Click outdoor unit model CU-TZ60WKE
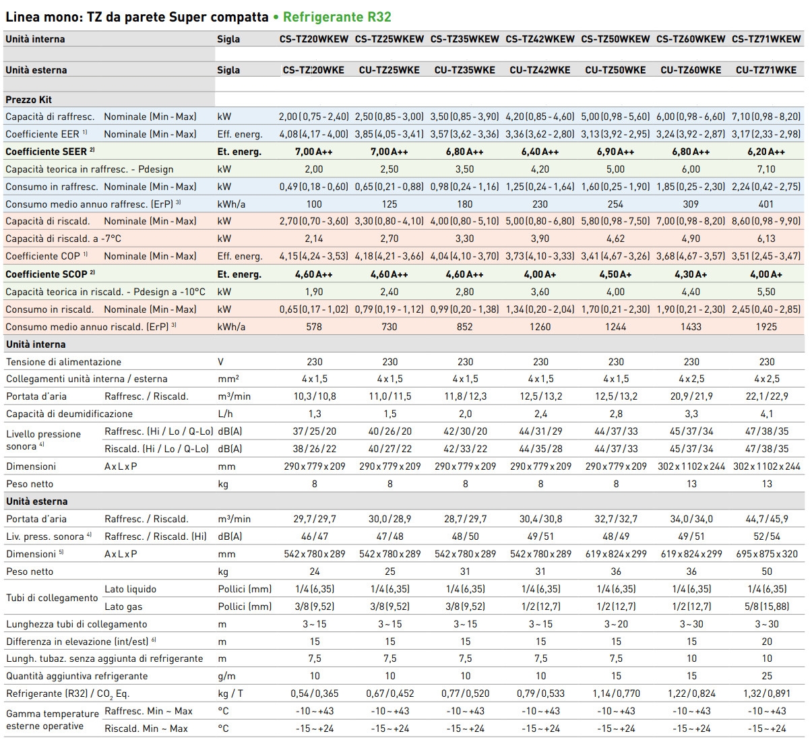 pyautogui.click(x=691, y=70)
